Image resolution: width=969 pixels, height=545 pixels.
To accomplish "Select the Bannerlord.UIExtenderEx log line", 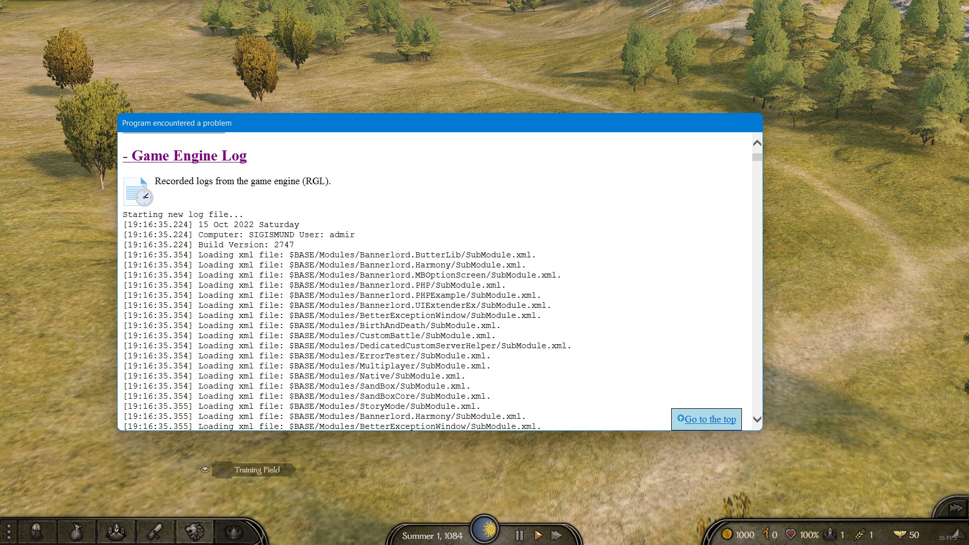I will coord(337,305).
